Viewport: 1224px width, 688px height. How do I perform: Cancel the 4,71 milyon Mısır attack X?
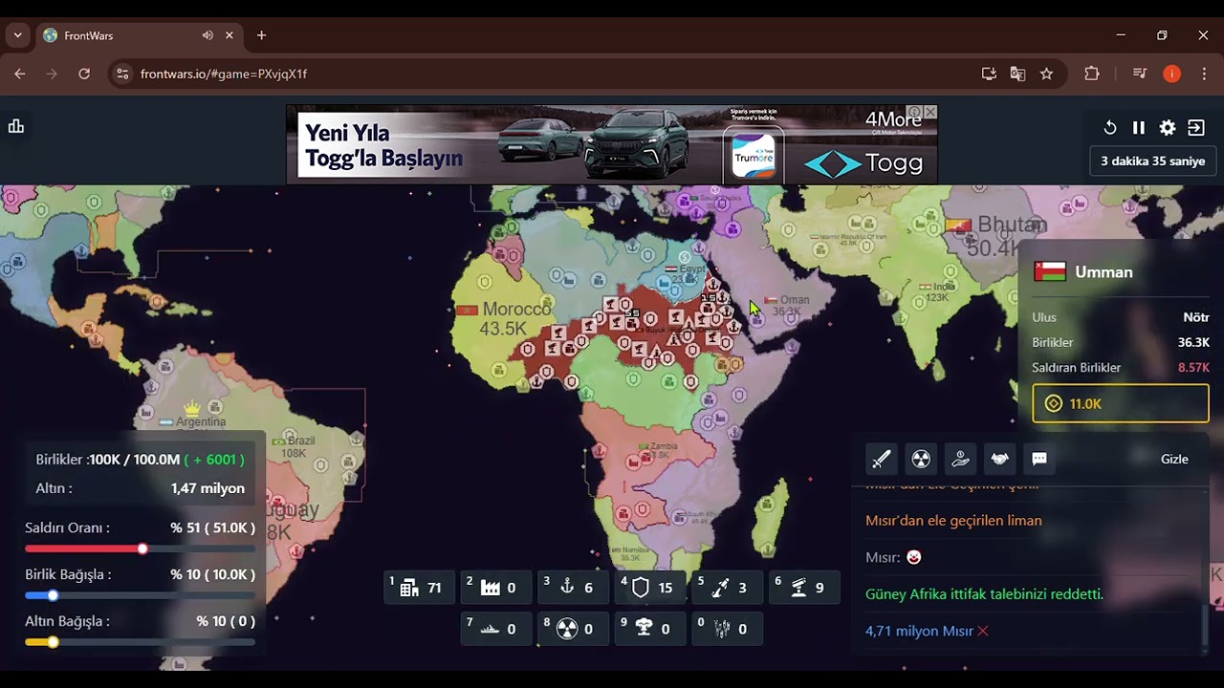tap(983, 631)
